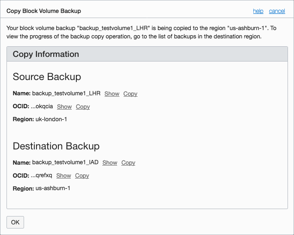Click the uk-london-1 region value
This screenshot has height=235, width=294.
52,119
